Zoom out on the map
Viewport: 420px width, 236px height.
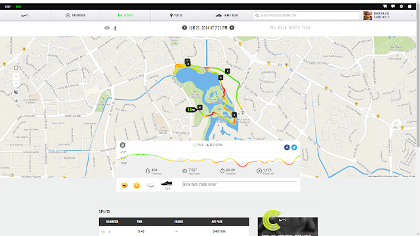(16, 83)
